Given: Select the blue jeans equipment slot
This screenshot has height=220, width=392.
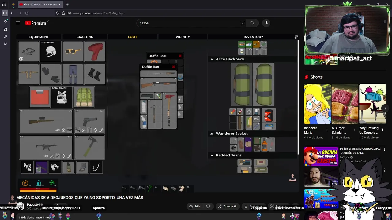Looking at the screenshot, I should pos(73,74).
